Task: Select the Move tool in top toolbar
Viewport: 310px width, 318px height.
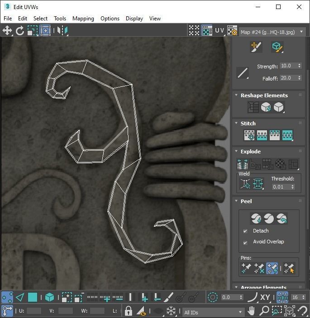Action: 7,31
